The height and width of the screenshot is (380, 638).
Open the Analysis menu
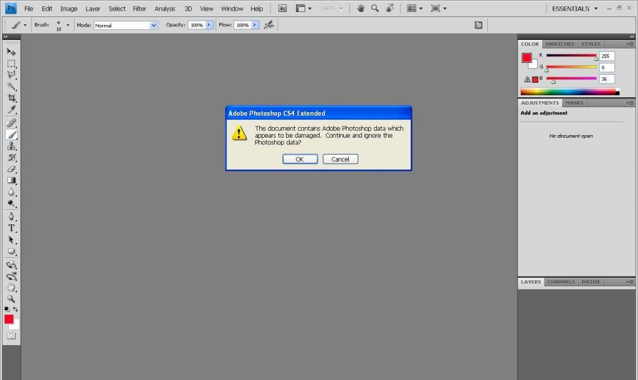[x=164, y=9]
